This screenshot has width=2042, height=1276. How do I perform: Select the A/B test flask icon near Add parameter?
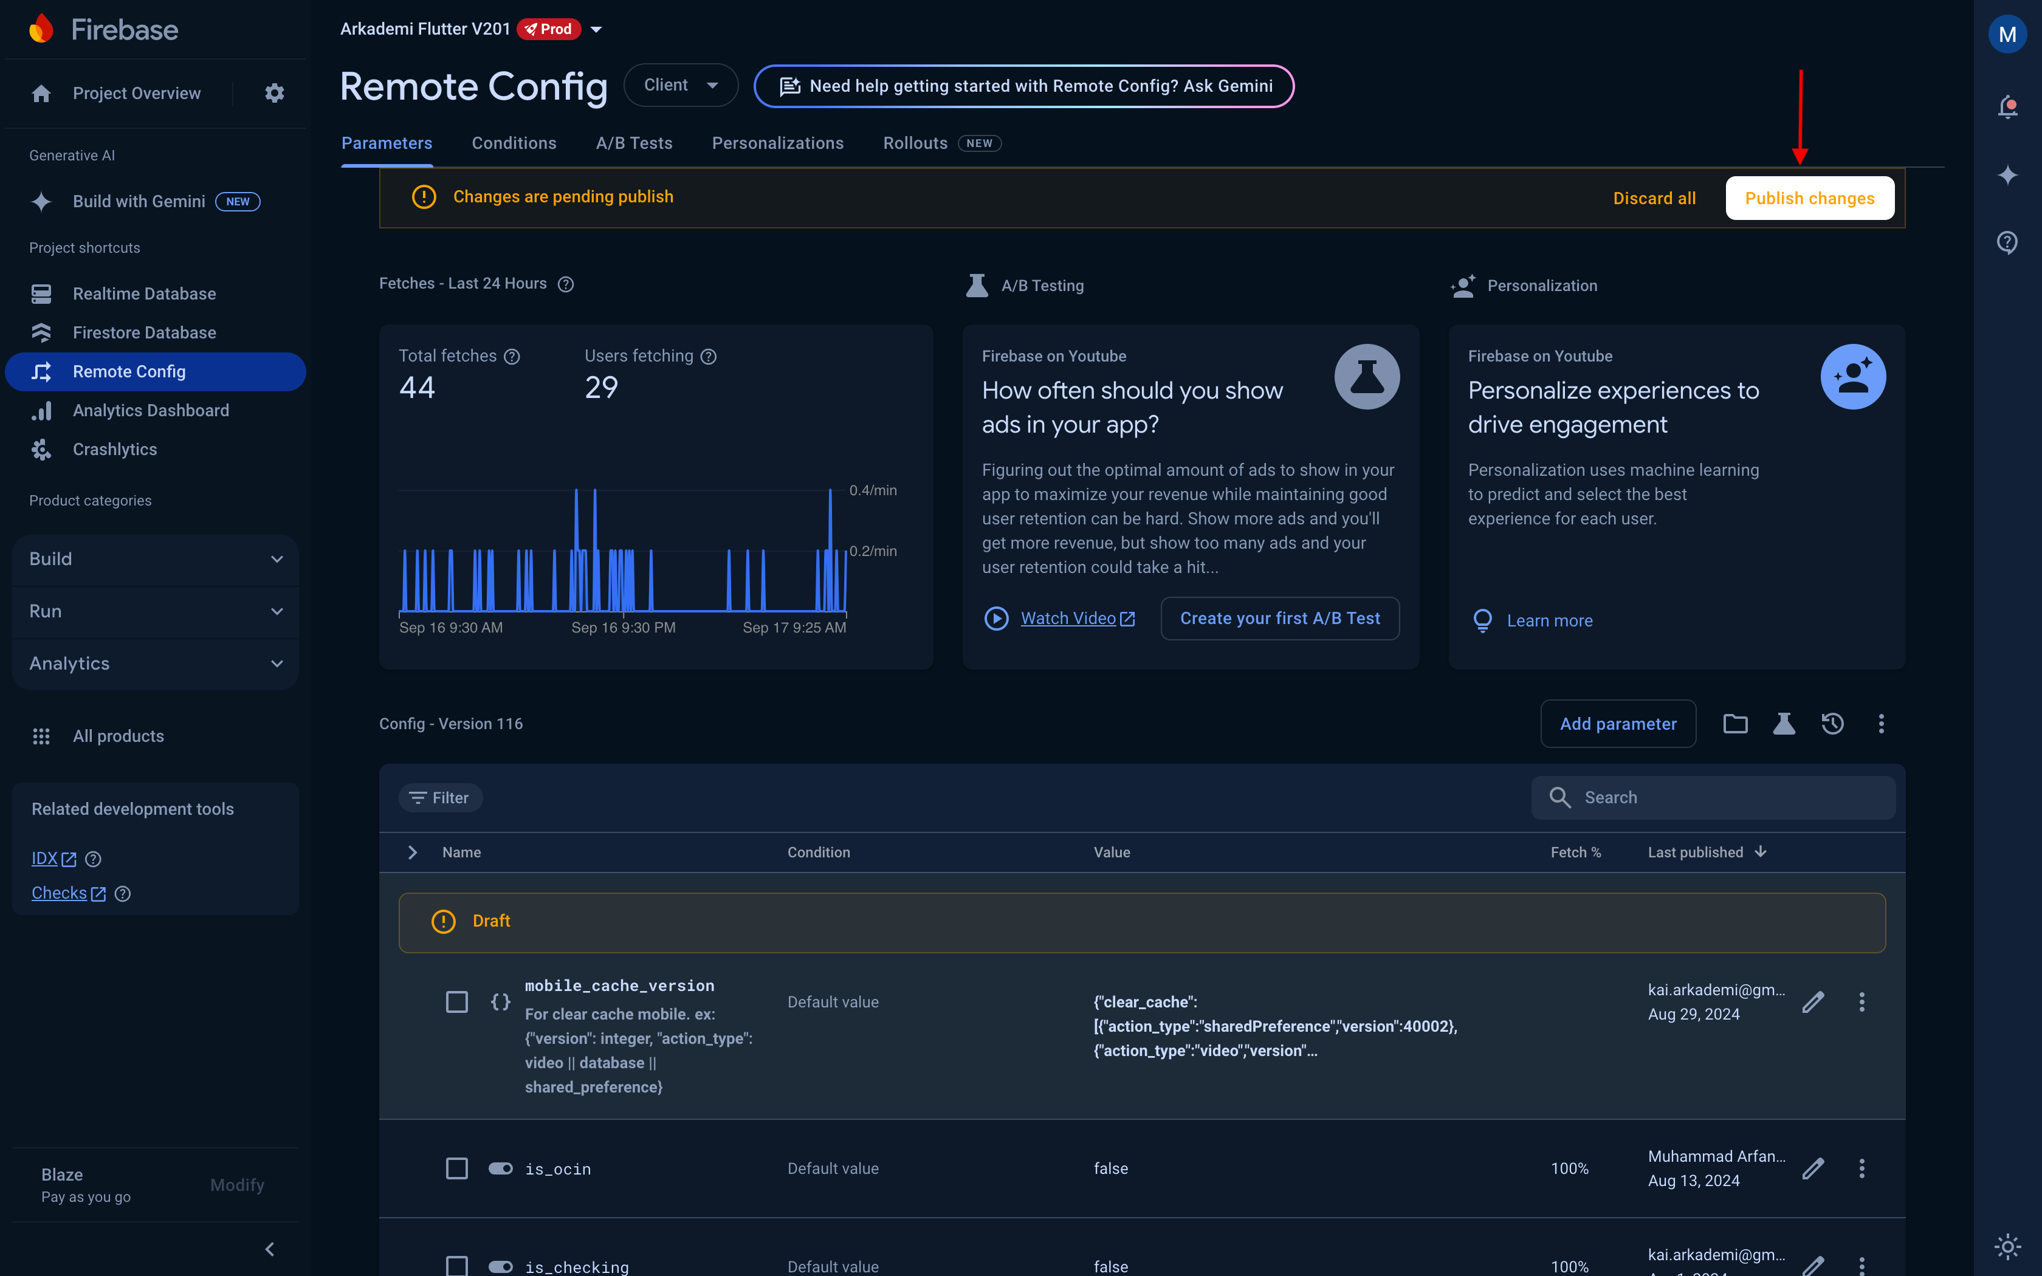1784,723
